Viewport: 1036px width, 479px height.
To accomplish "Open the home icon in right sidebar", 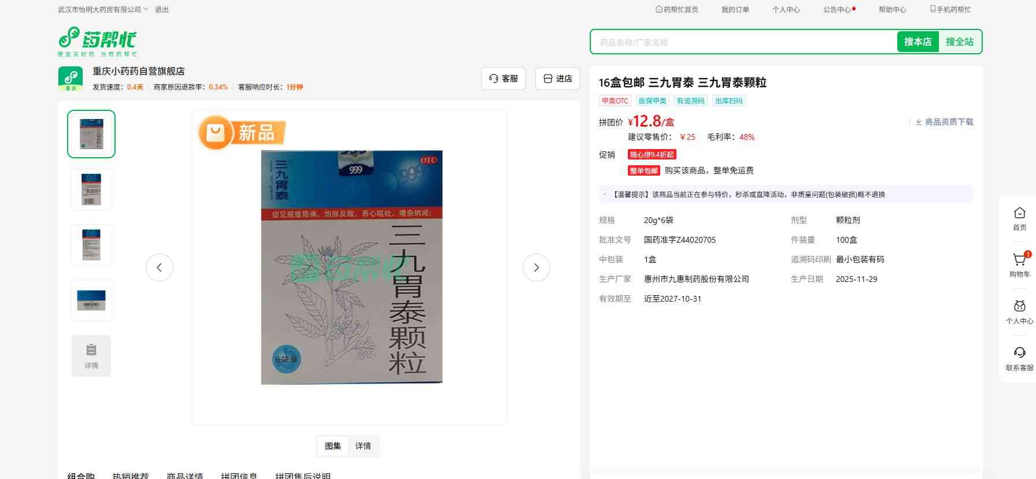I will click(1019, 218).
